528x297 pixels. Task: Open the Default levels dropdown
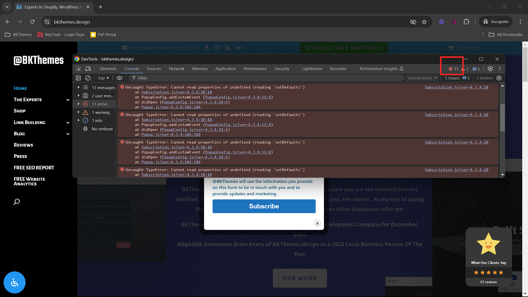422,78
